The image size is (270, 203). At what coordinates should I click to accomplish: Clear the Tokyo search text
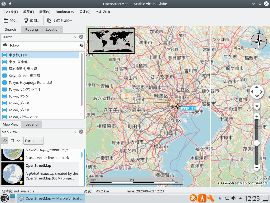81,45
